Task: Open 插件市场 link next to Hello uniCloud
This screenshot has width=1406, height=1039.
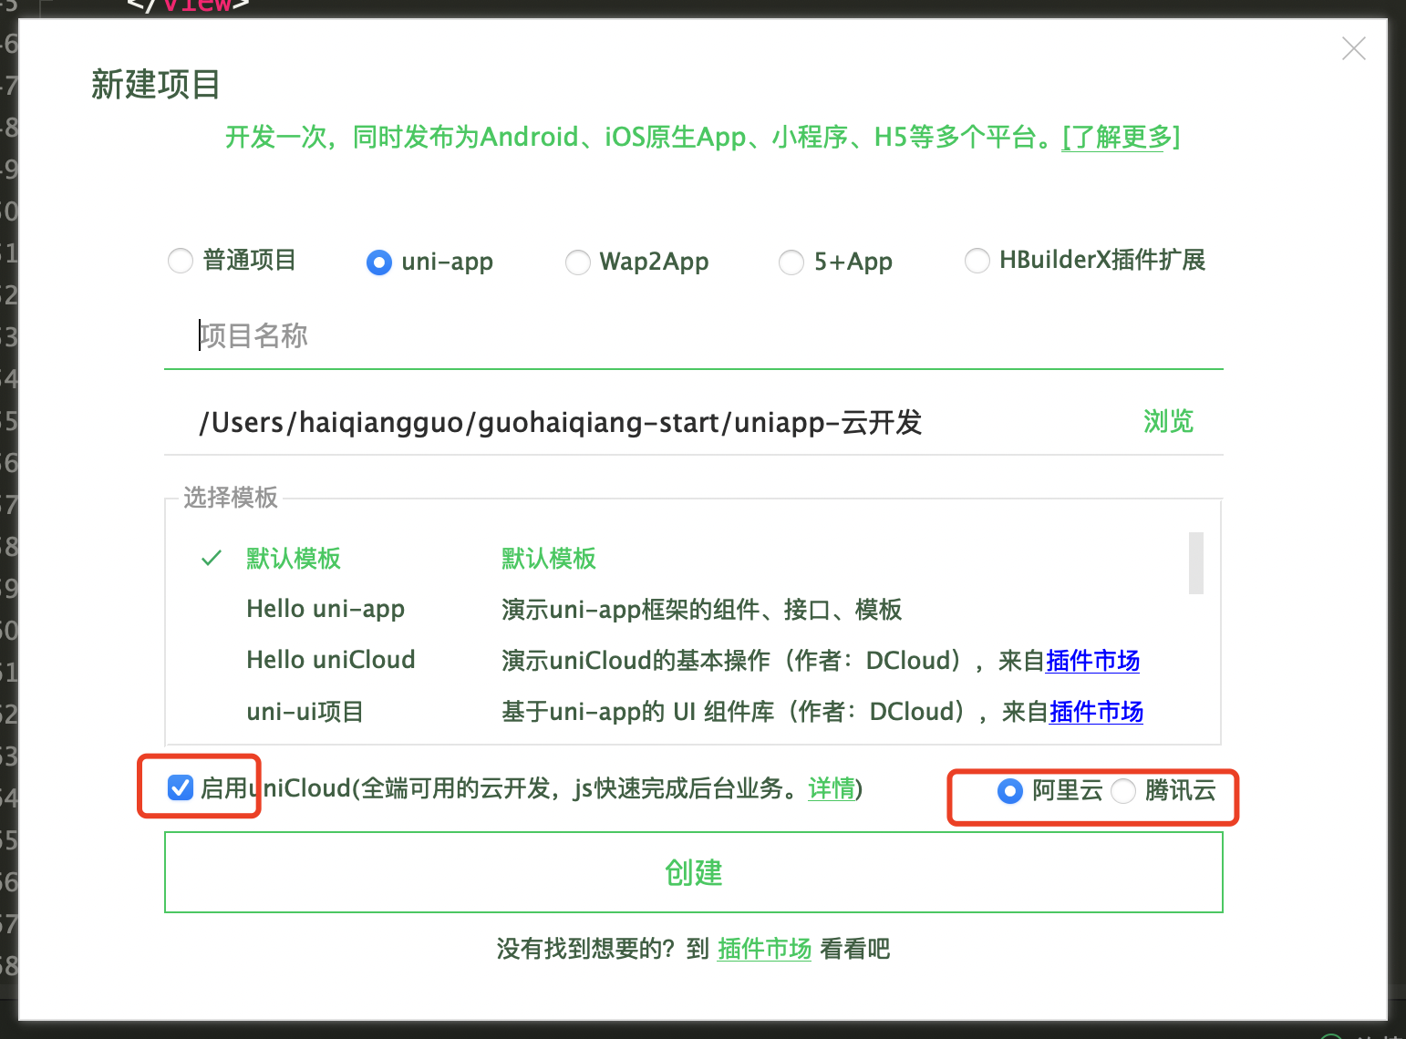Action: click(x=1091, y=661)
